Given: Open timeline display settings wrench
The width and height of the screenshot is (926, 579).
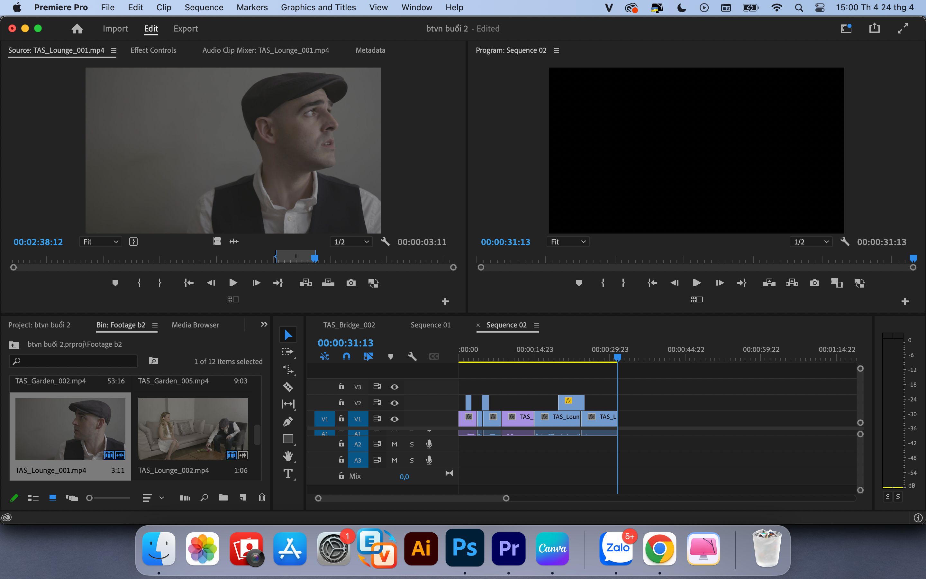Looking at the screenshot, I should click(412, 356).
